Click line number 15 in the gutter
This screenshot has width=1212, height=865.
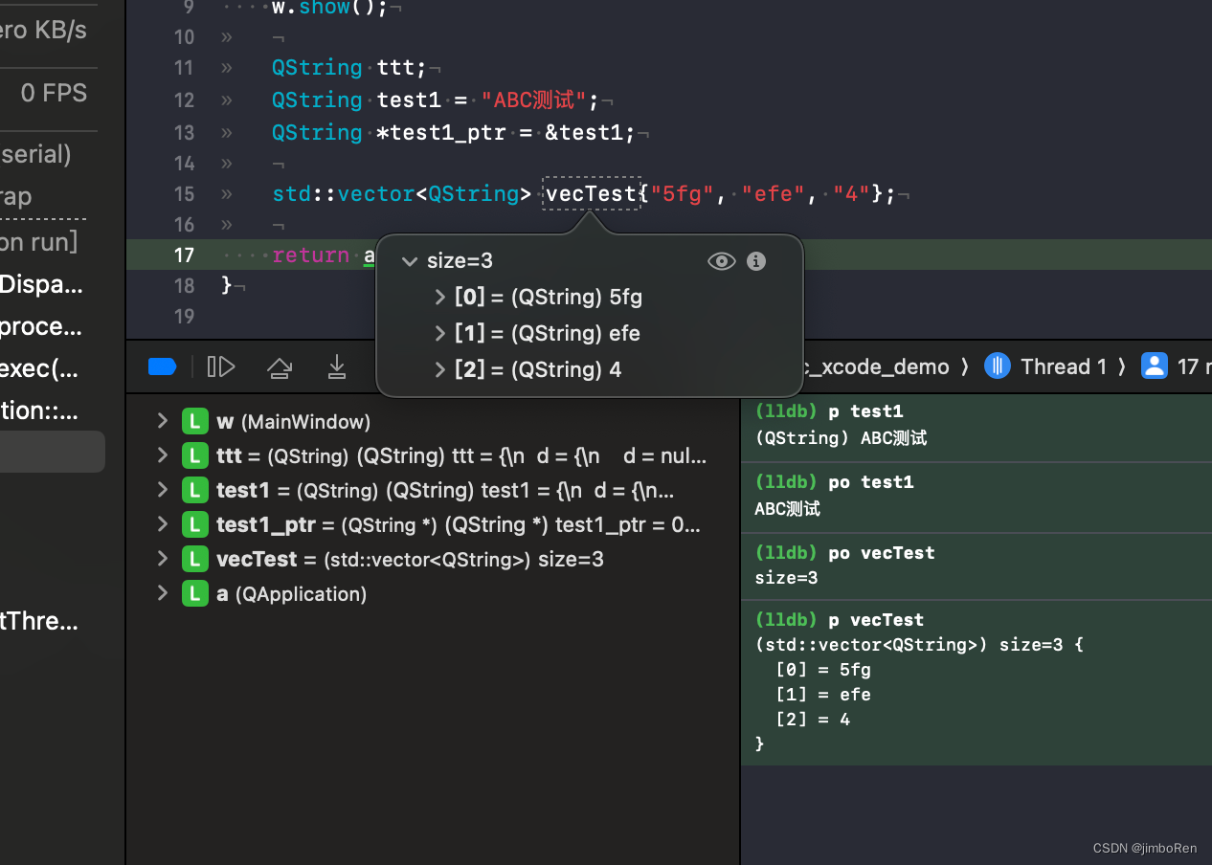tap(184, 194)
